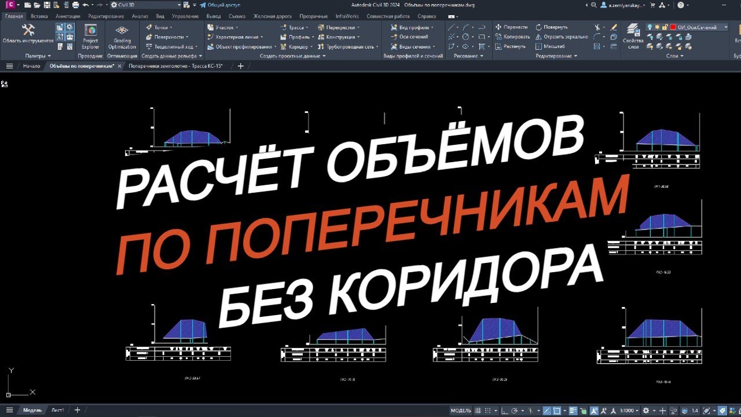Image resolution: width=741 pixels, height=417 pixels.
Task: Toggle layer lock icon in layer box
Action: pos(665,27)
